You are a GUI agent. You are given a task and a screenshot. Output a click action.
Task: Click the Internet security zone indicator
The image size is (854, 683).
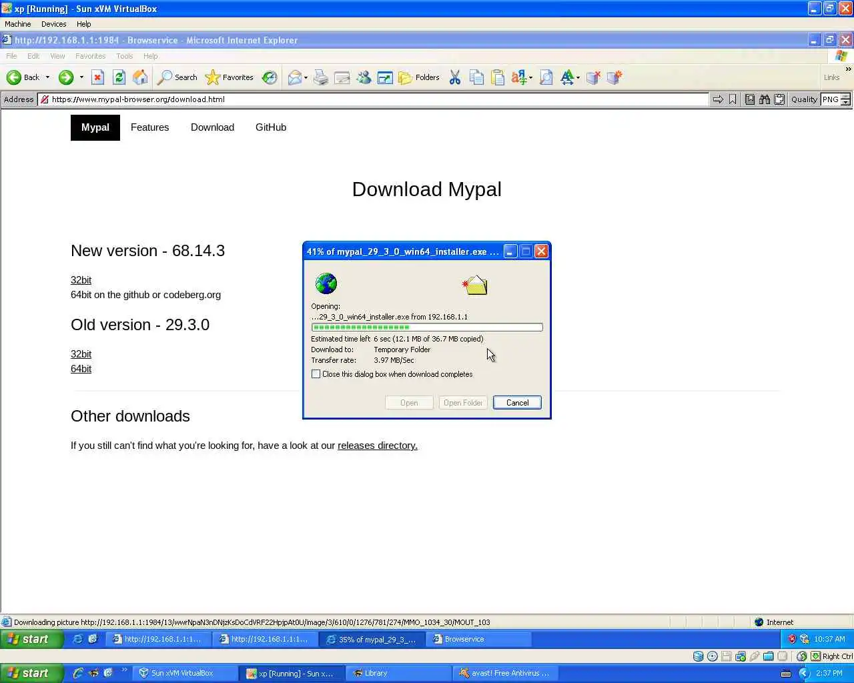point(774,622)
